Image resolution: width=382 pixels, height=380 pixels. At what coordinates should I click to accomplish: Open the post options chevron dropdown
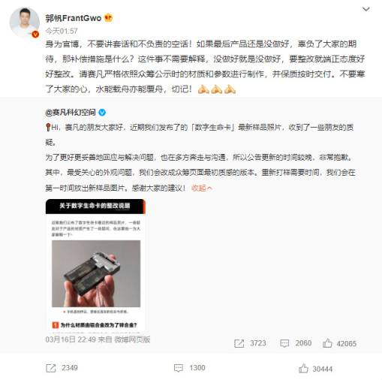pyautogui.click(x=366, y=9)
